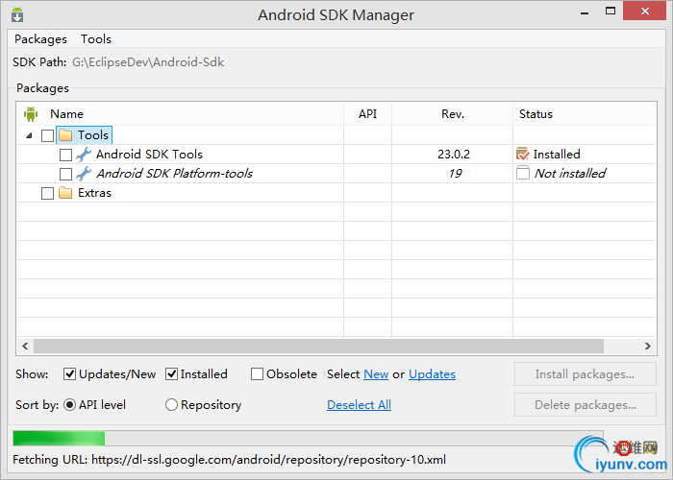
Task: Click the Rev. column header
Action: click(x=453, y=114)
